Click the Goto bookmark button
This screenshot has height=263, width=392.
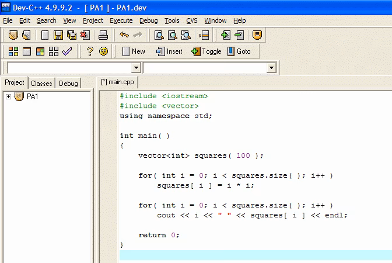tap(239, 51)
